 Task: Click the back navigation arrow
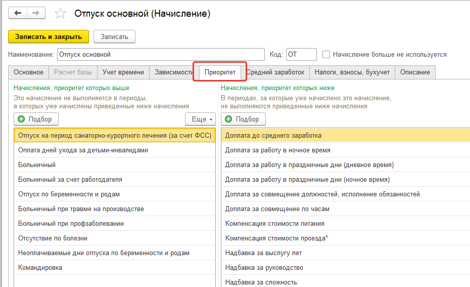pos(18,13)
